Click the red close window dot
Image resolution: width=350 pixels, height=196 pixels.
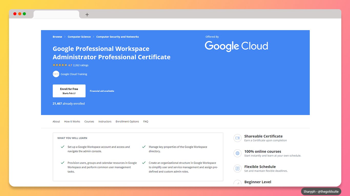coord(15,14)
